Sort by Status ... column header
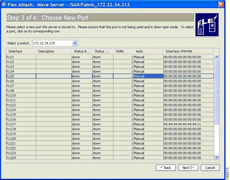The width and height of the screenshot is (230, 180). pyautogui.click(x=102, y=51)
